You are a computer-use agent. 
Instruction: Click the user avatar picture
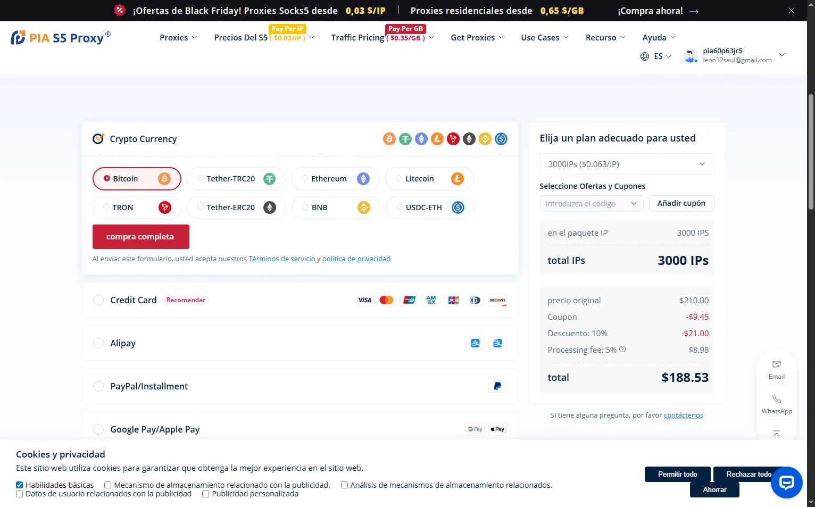[691, 56]
